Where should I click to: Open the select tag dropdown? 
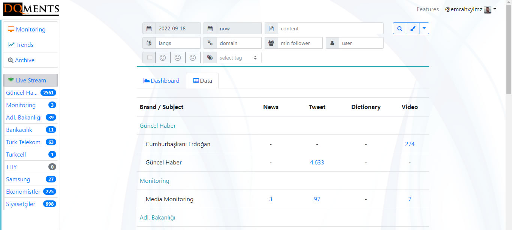tap(238, 58)
